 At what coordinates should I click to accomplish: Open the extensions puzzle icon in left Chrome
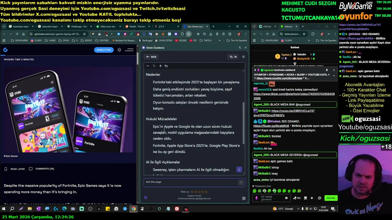click(182, 34)
